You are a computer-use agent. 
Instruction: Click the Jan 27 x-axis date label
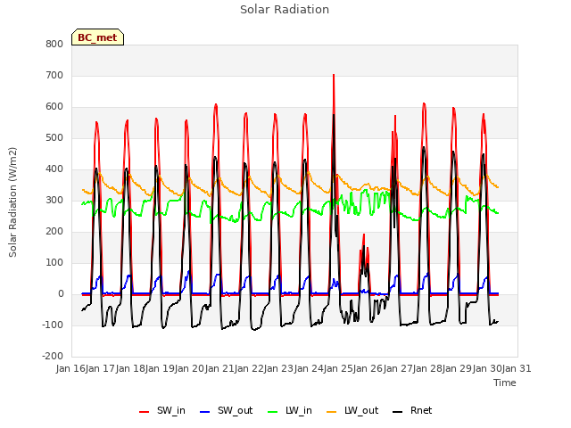click(x=398, y=368)
